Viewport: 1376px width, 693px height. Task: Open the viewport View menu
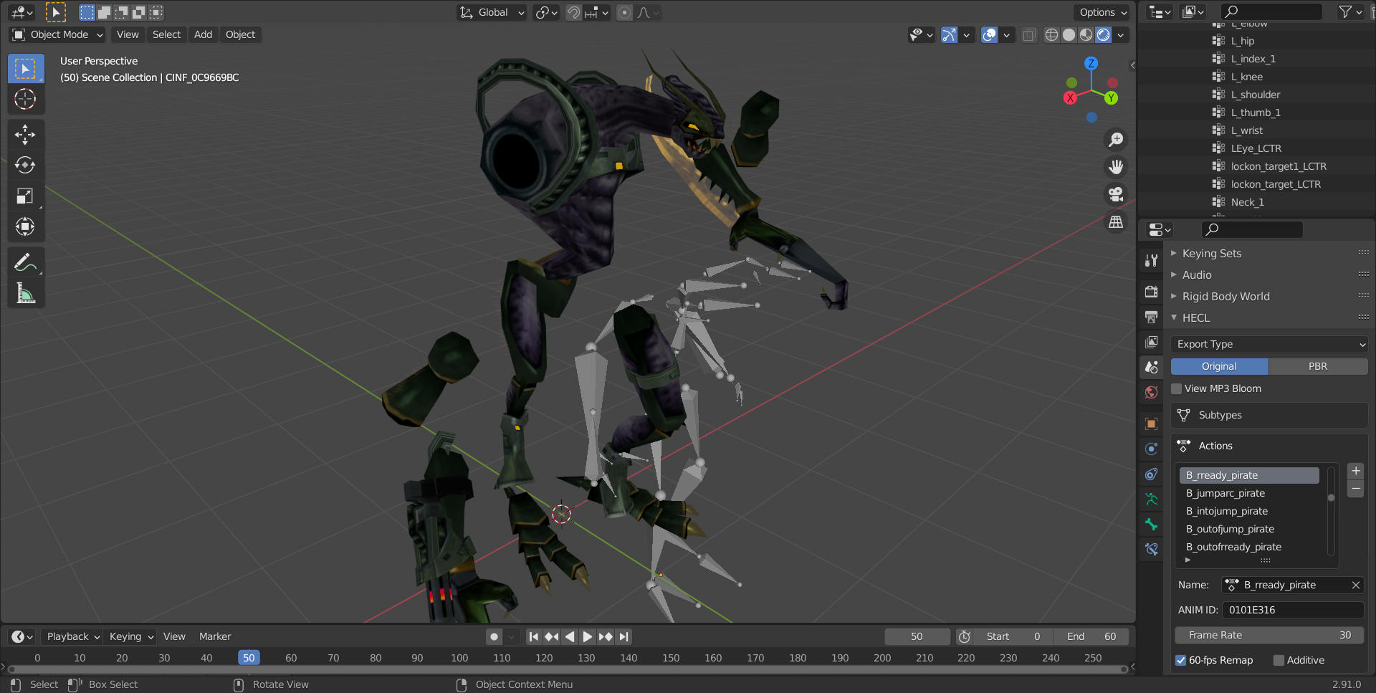click(128, 34)
